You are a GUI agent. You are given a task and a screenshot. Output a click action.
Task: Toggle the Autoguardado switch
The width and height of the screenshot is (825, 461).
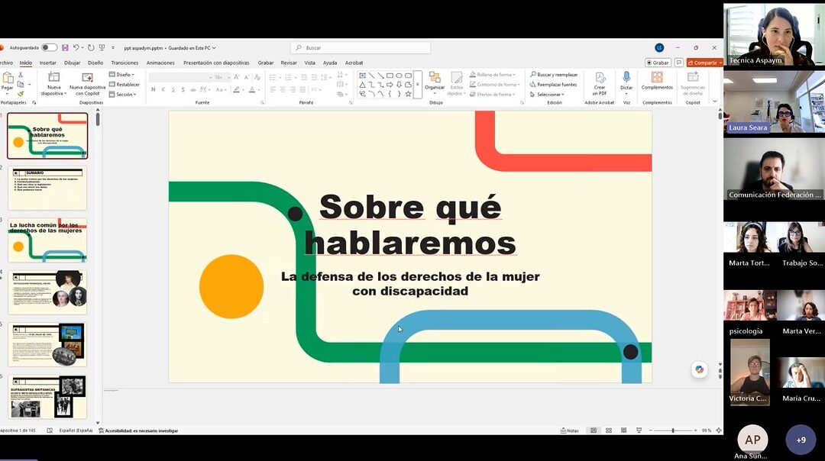point(50,48)
